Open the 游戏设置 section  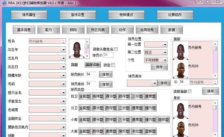(77, 15)
